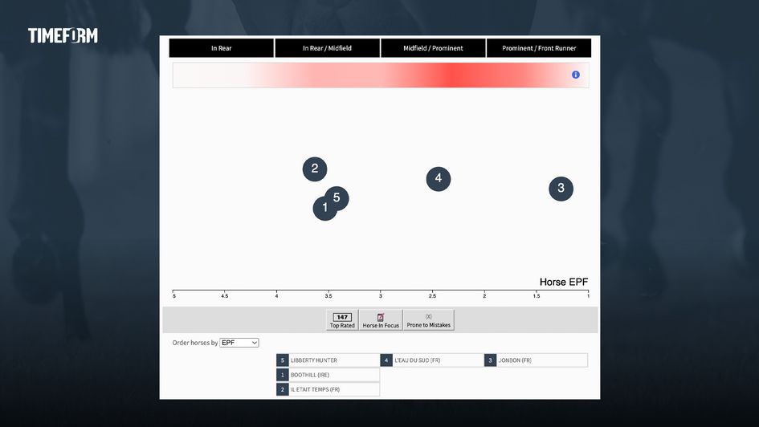Screen dimensions: 759x427
Task: Select horse marker number 1 on chart
Action: pyautogui.click(x=324, y=209)
